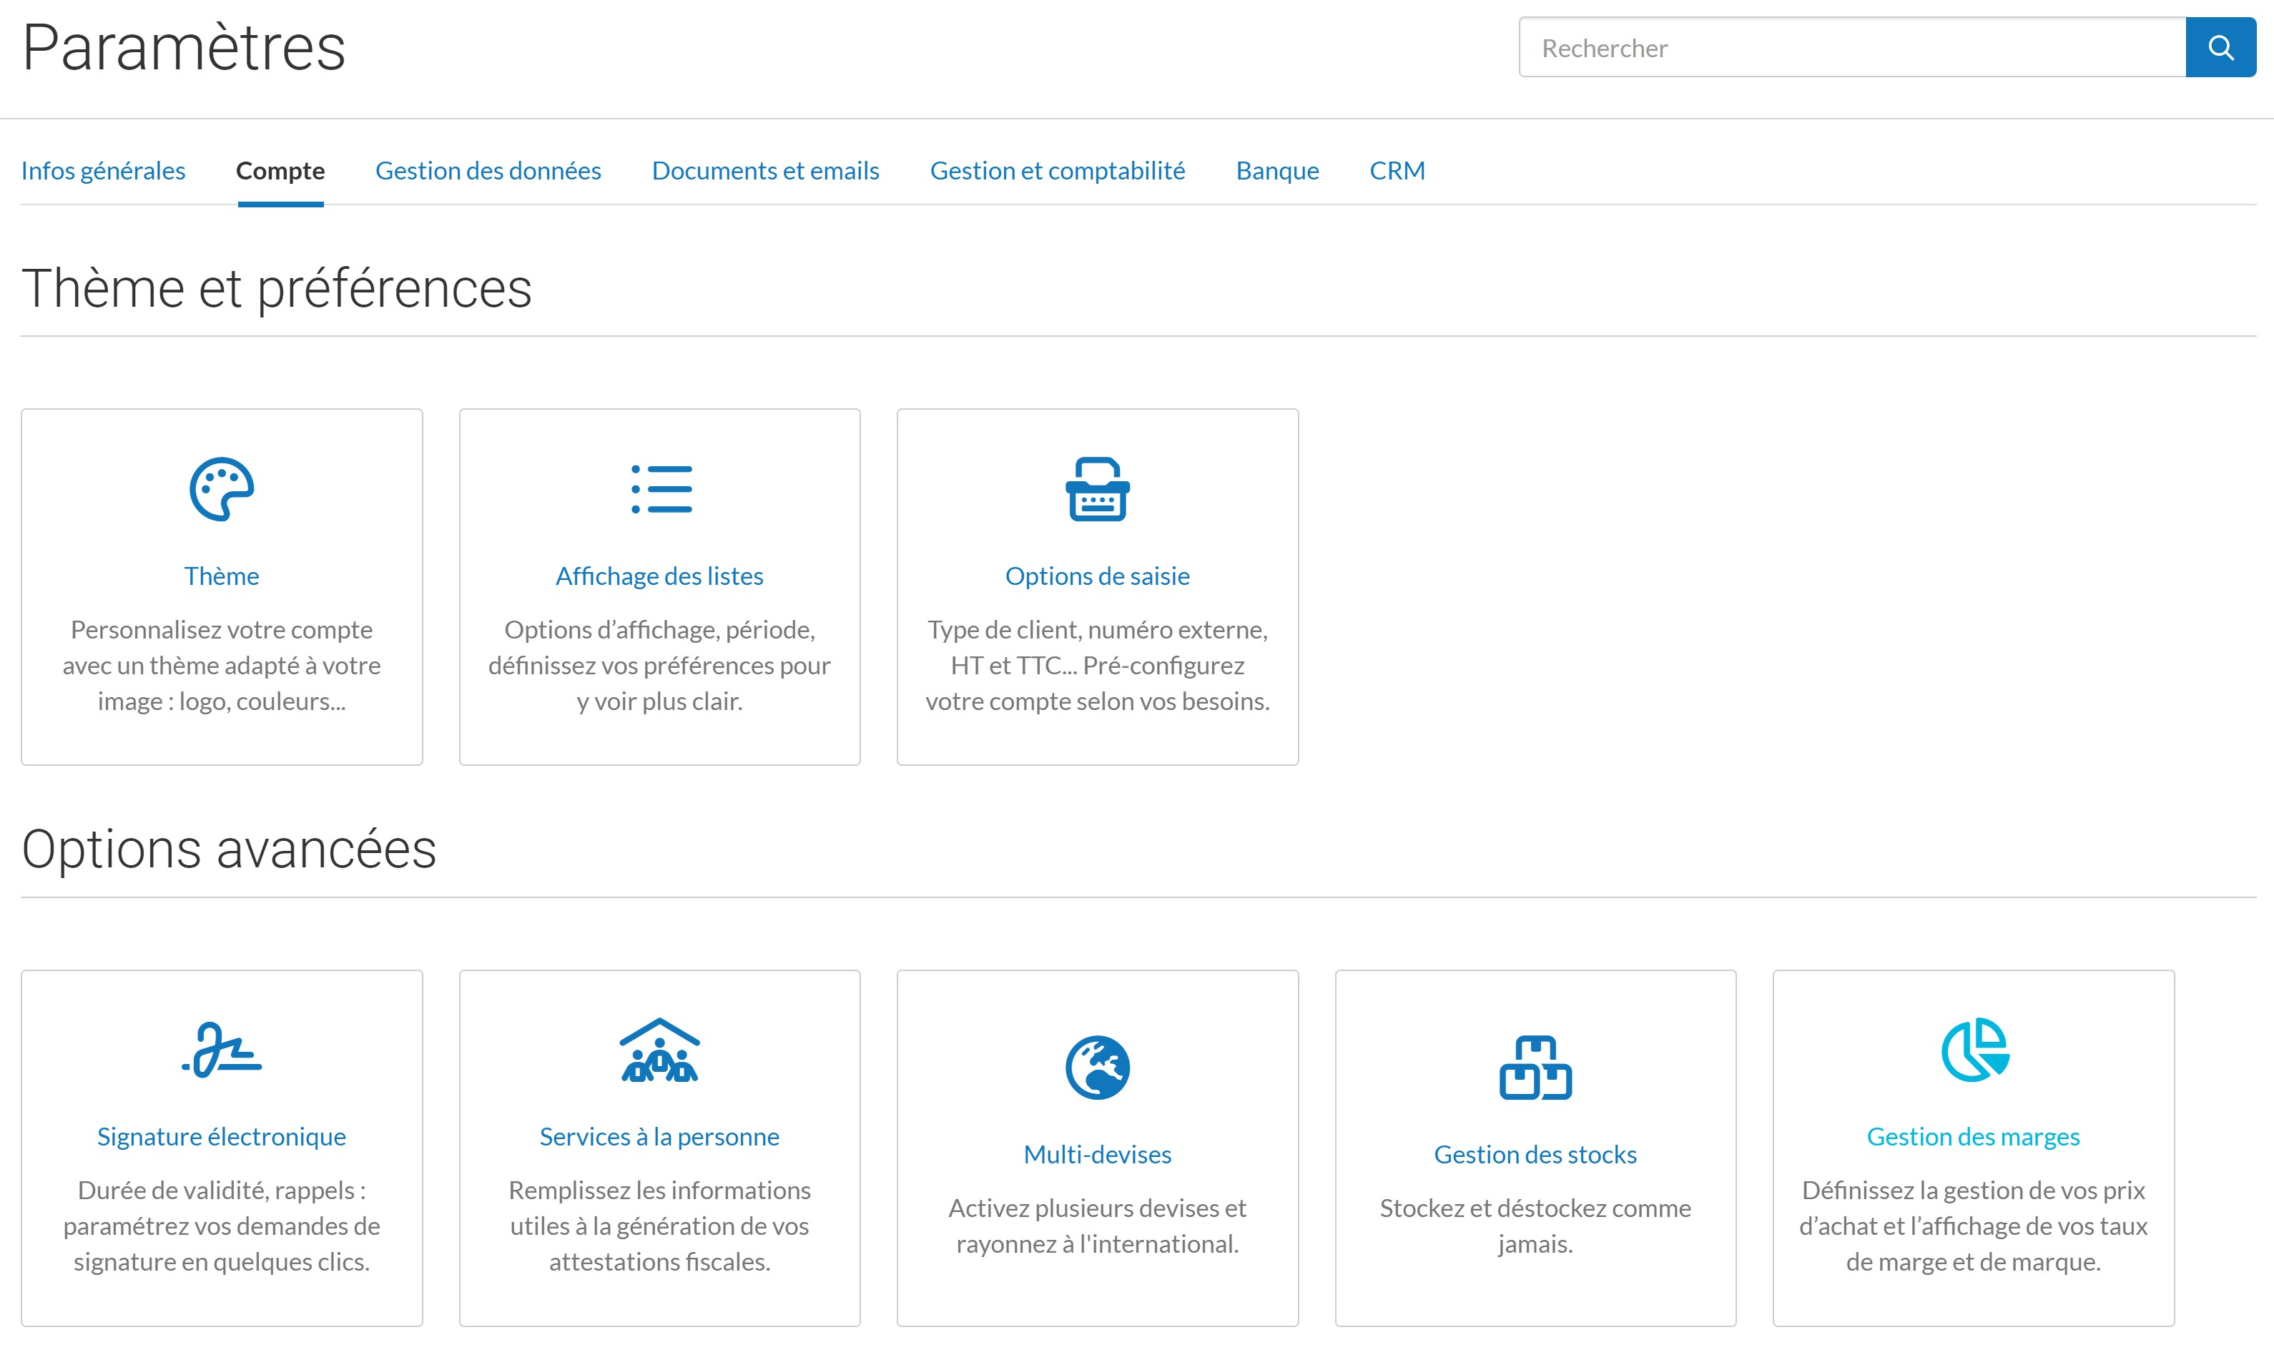
Task: Open the Gestion des marges link
Action: (x=1973, y=1136)
